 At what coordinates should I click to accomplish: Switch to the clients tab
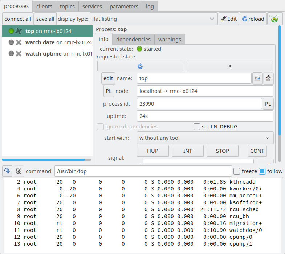pos(44,7)
